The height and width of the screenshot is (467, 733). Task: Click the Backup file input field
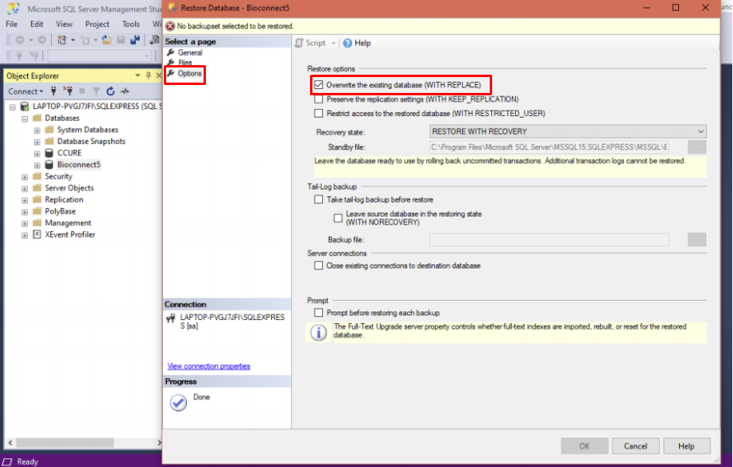(549, 240)
